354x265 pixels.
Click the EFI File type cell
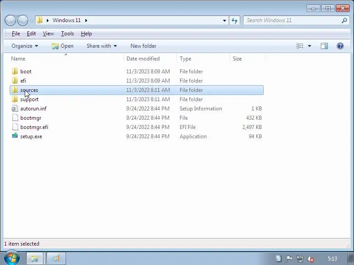tap(188, 127)
